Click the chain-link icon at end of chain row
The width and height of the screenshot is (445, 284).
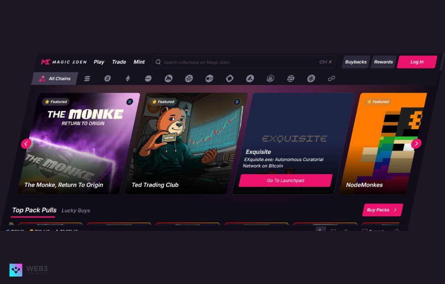tap(331, 79)
